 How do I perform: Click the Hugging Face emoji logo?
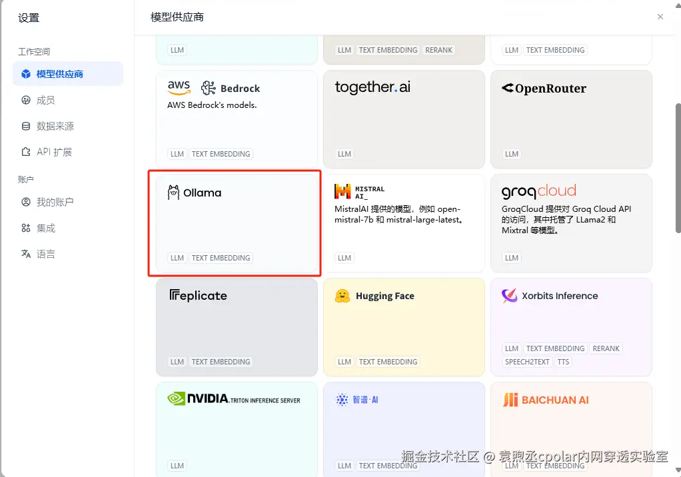pos(342,296)
